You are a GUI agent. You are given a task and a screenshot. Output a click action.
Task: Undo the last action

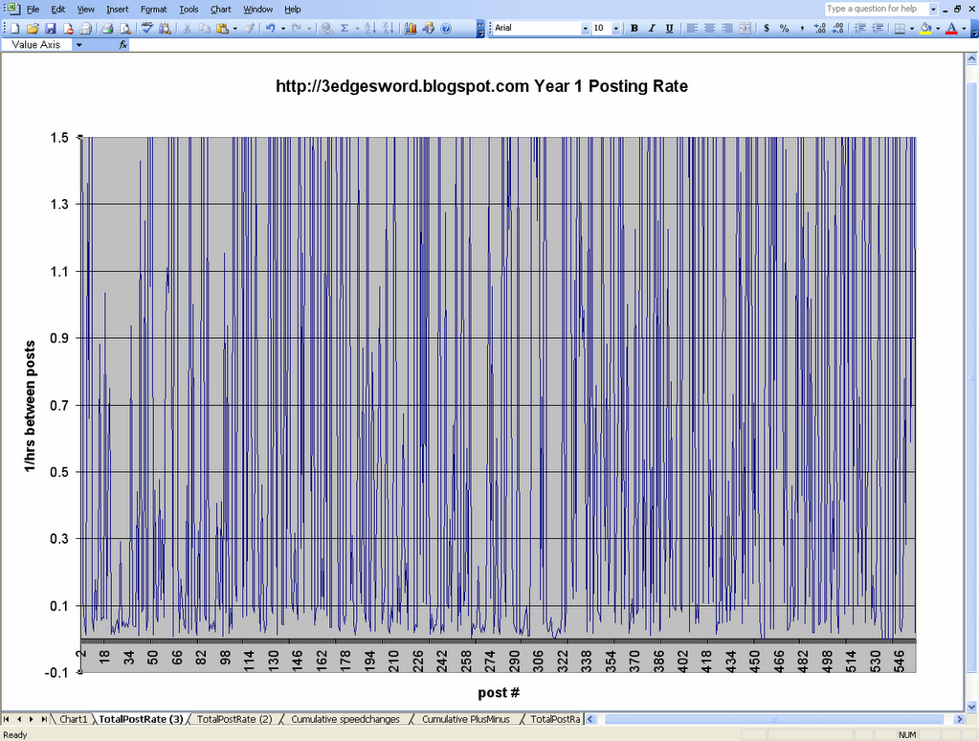(x=270, y=28)
